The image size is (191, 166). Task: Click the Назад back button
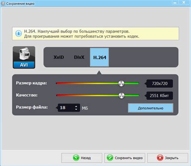pyautogui.click(x=82, y=158)
